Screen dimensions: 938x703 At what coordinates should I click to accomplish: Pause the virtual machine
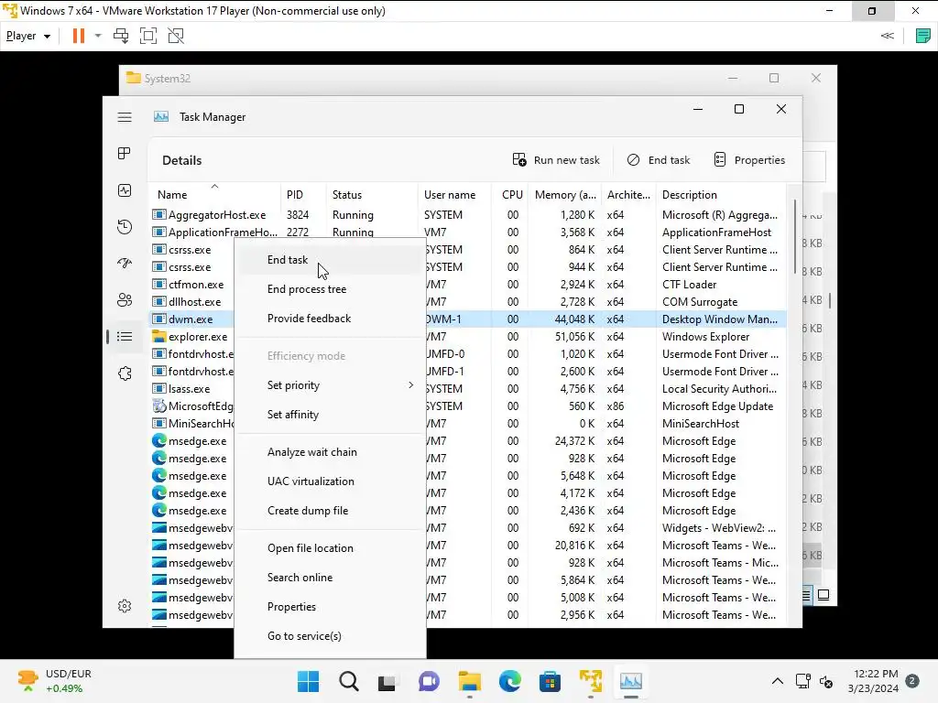click(x=79, y=36)
